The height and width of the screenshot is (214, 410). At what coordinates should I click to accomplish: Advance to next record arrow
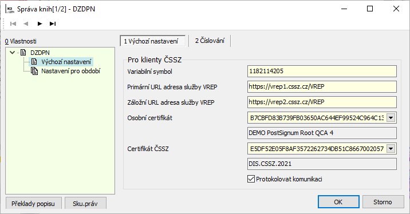tap(40, 24)
